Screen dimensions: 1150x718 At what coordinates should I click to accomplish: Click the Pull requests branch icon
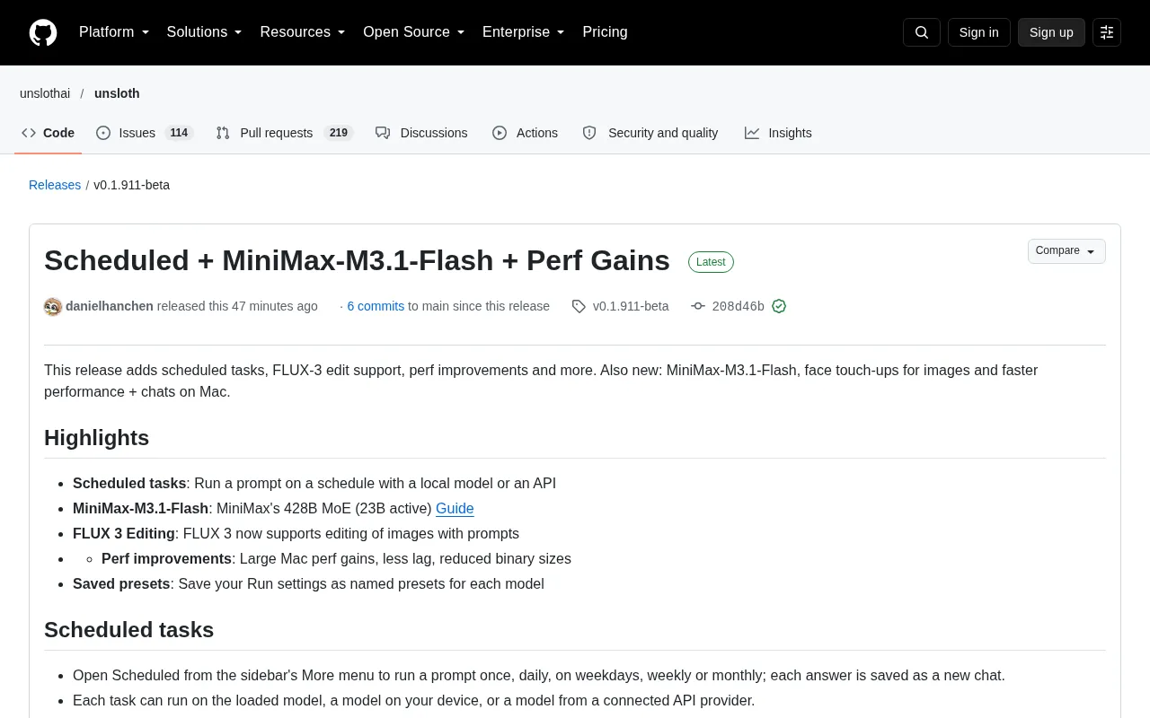coord(223,133)
